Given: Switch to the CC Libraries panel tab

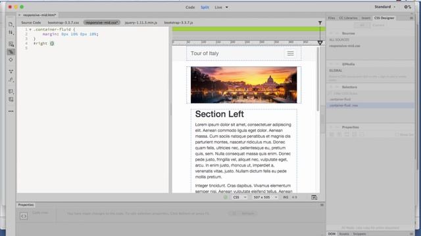Looking at the screenshot, I should [x=348, y=18].
